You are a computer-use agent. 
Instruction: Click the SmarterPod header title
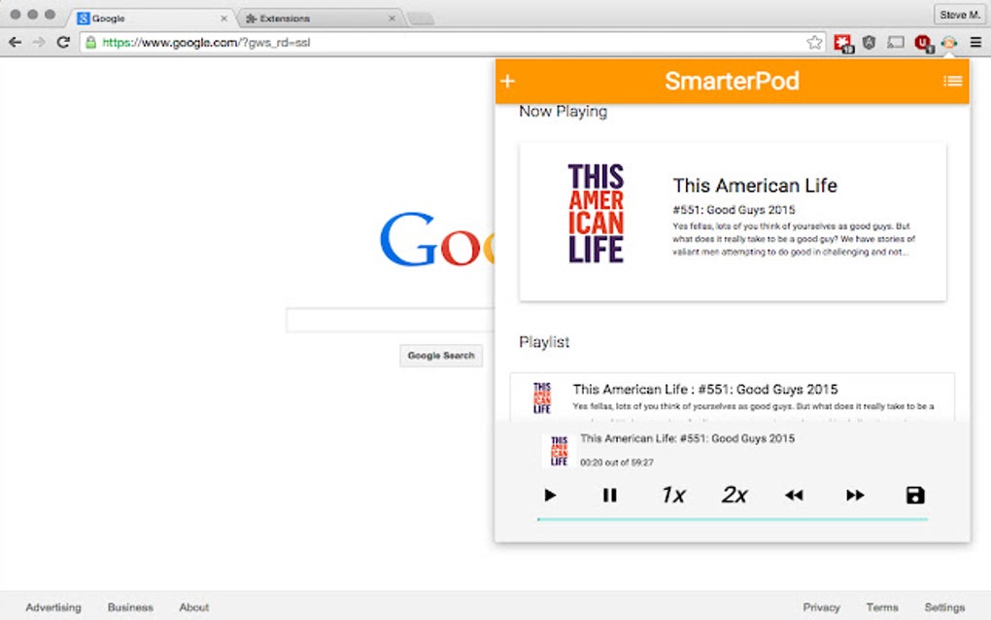(732, 81)
